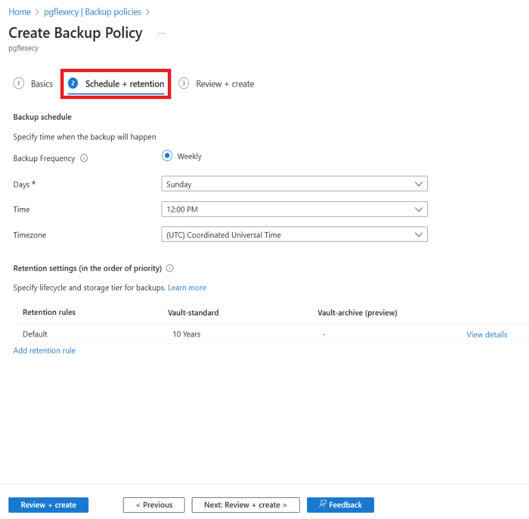
Task: Switch to the Basics tab
Action: coord(33,84)
